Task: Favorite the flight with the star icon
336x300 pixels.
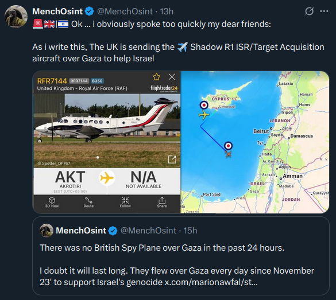Action: tap(156, 77)
